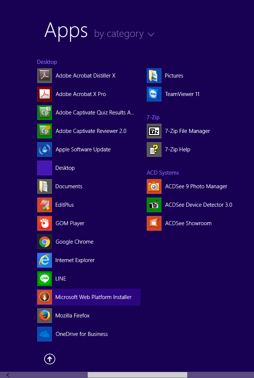Launch Adobe Acrobat X Pro icon

(45, 94)
